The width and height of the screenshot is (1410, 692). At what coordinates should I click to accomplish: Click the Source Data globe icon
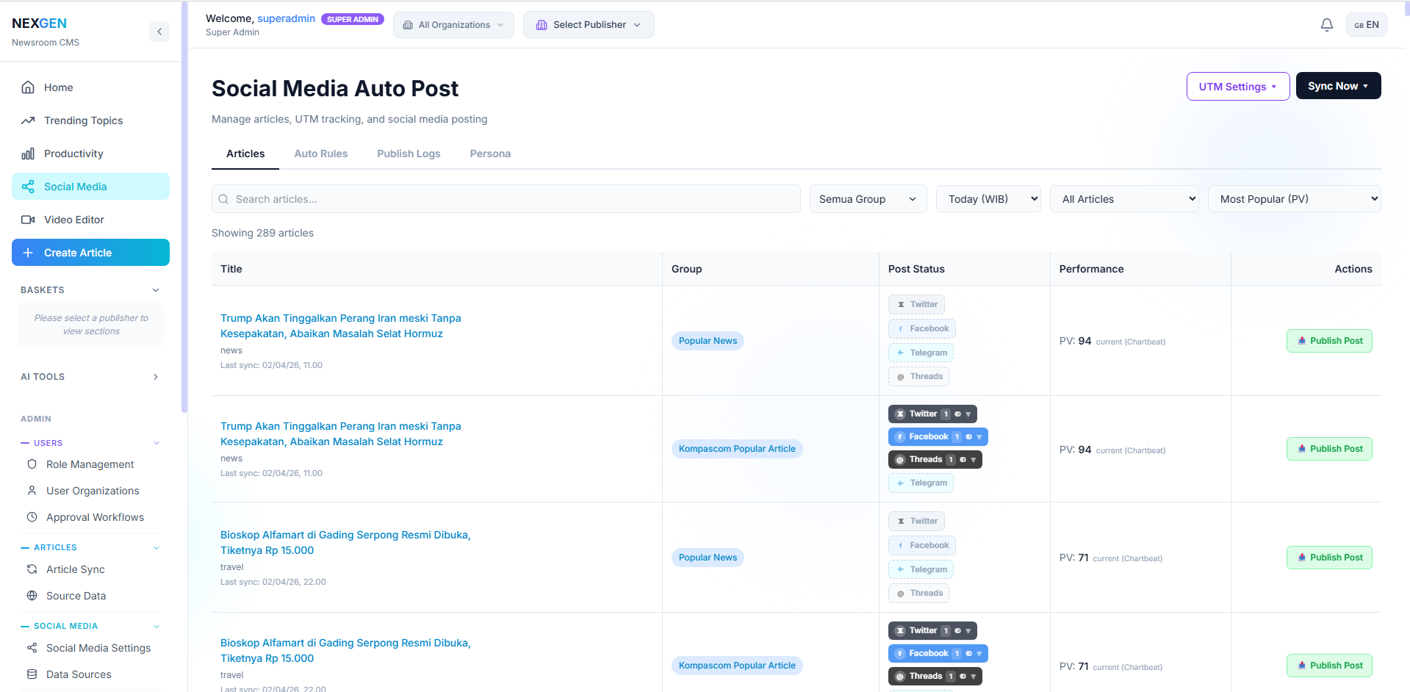click(x=32, y=596)
